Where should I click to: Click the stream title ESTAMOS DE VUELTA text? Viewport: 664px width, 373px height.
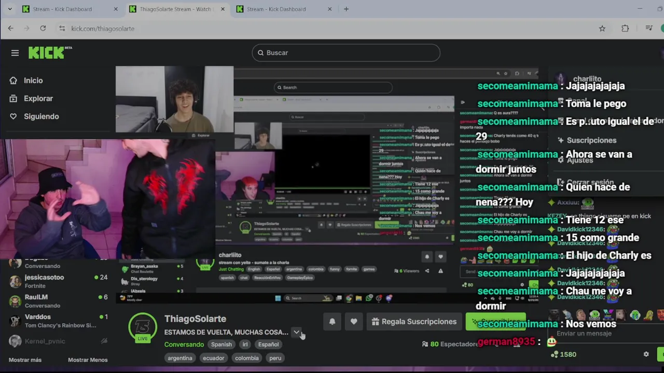226,332
